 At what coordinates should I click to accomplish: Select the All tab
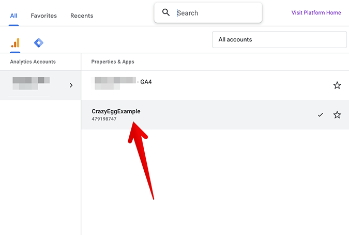pos(13,16)
